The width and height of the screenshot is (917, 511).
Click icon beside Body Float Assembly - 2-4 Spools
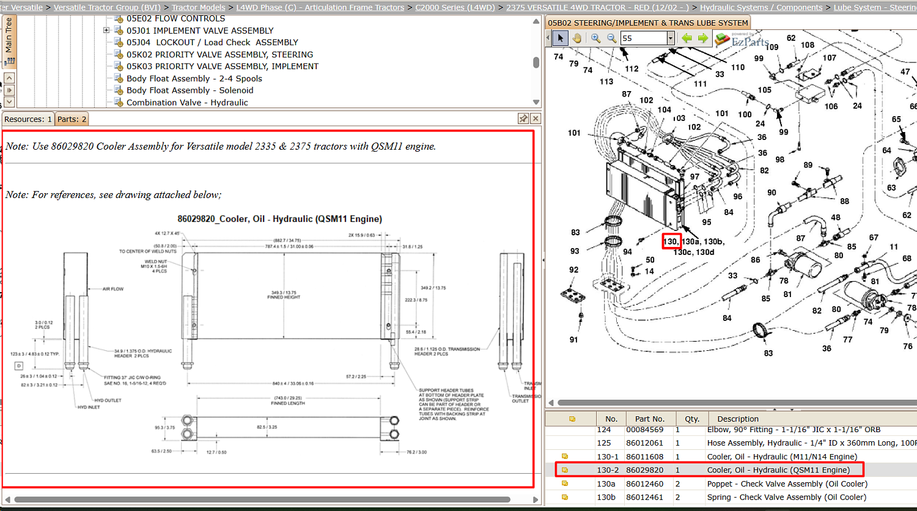(x=119, y=78)
